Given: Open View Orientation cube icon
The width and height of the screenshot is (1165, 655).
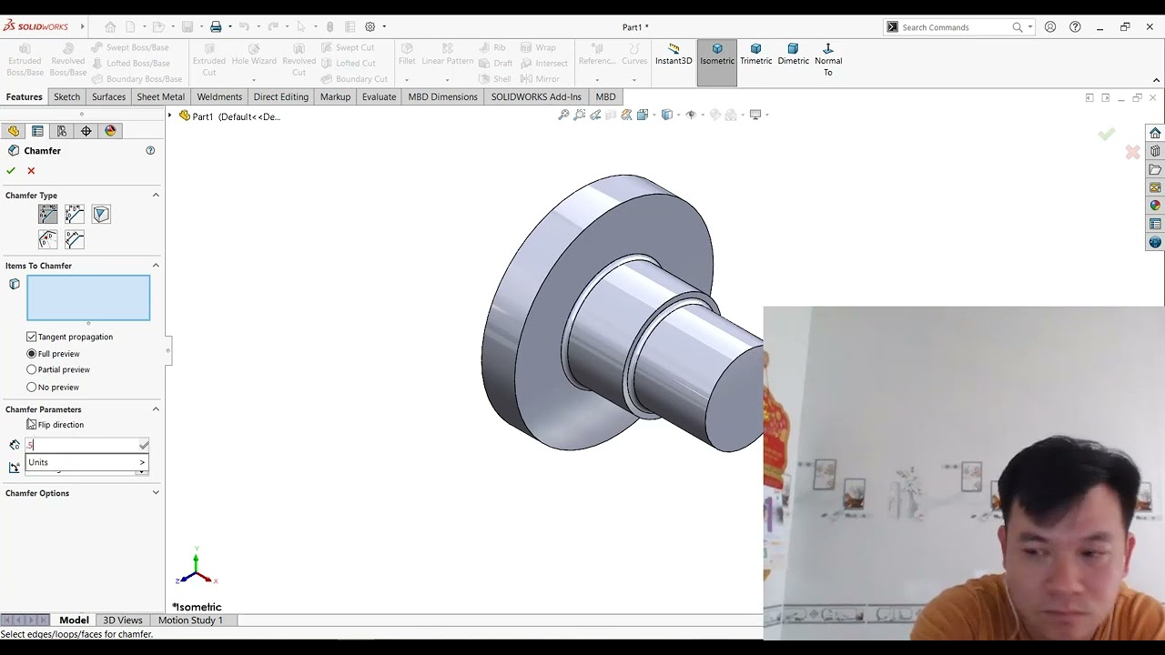Looking at the screenshot, I should tap(643, 115).
